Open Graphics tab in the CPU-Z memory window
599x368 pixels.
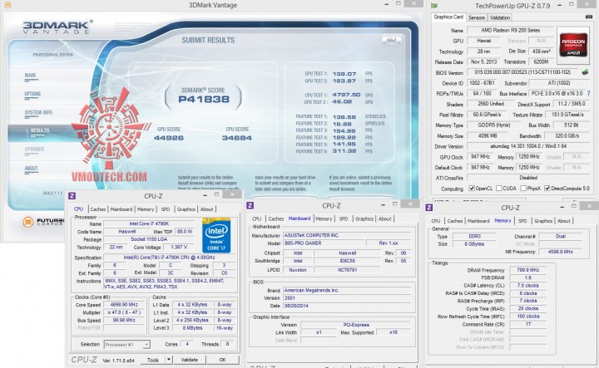(x=543, y=221)
